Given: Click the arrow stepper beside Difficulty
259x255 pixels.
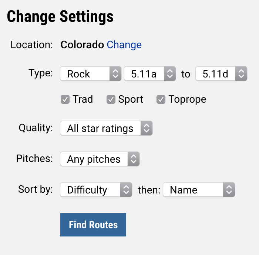Looking at the screenshot, I should [126, 190].
